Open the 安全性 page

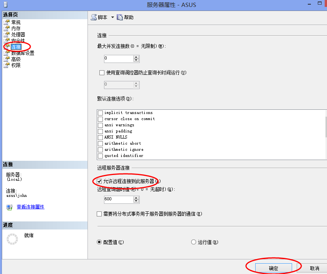coord(18,41)
